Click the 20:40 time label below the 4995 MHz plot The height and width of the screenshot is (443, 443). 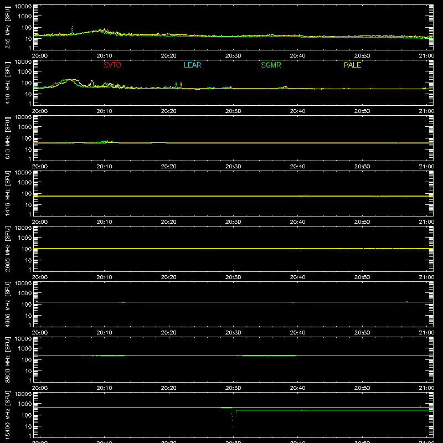coord(297,333)
